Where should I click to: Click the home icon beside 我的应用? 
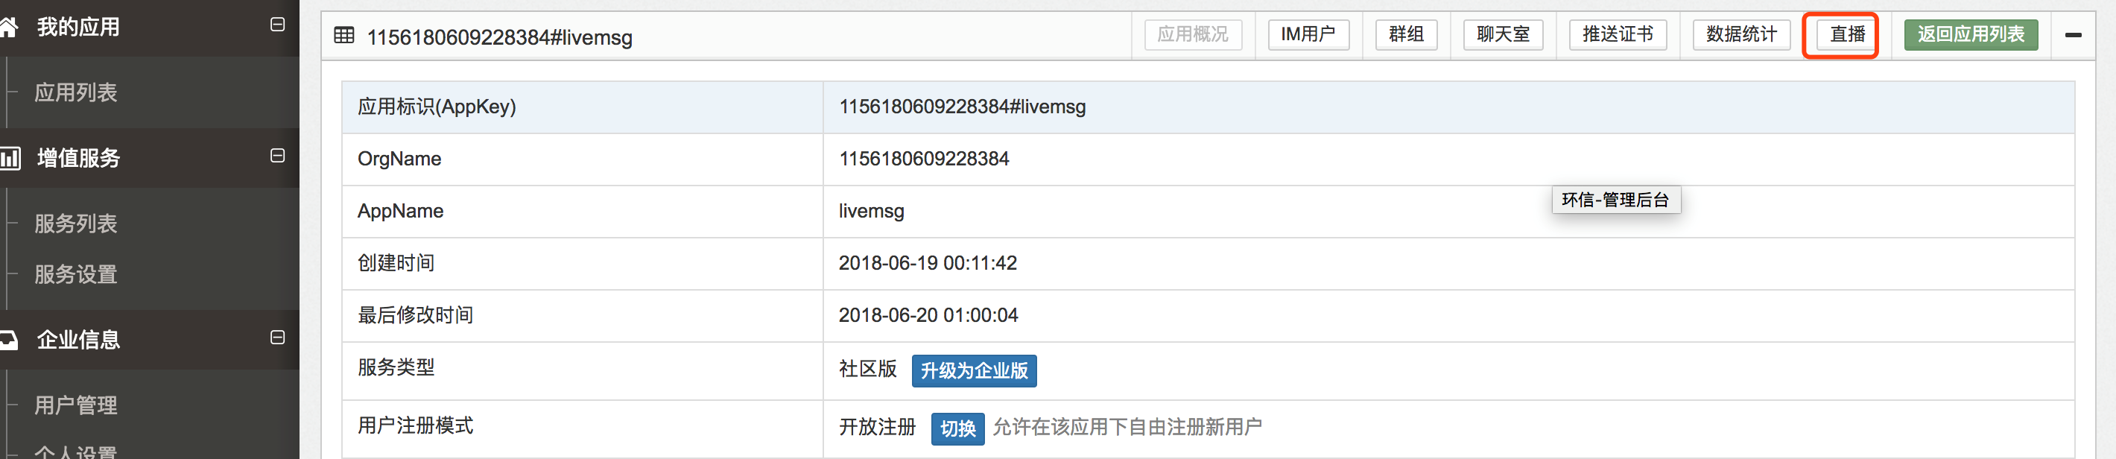pyautogui.click(x=8, y=28)
